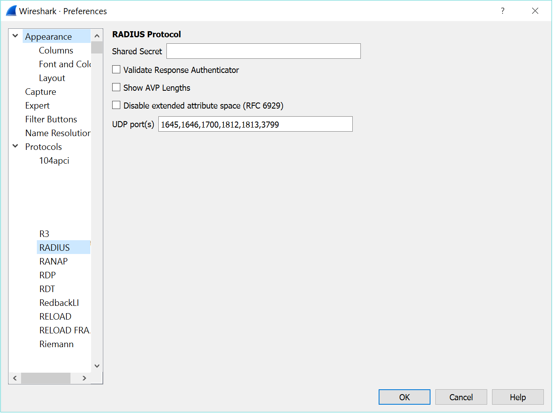Viewport: 554px width, 414px height.
Task: Enable Validate Response Authenticator checkbox
Action: click(117, 70)
